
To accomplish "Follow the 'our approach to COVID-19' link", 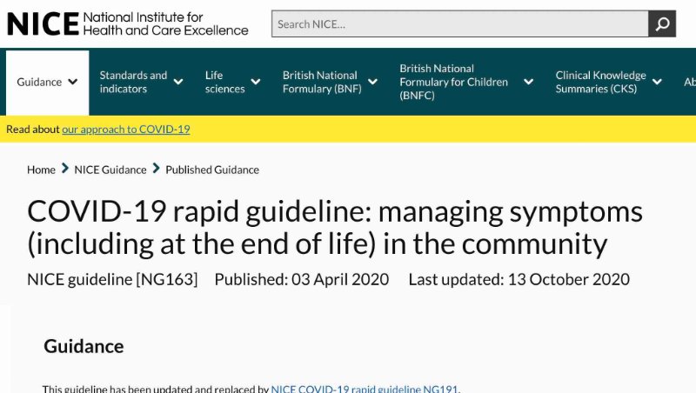I will [x=125, y=129].
